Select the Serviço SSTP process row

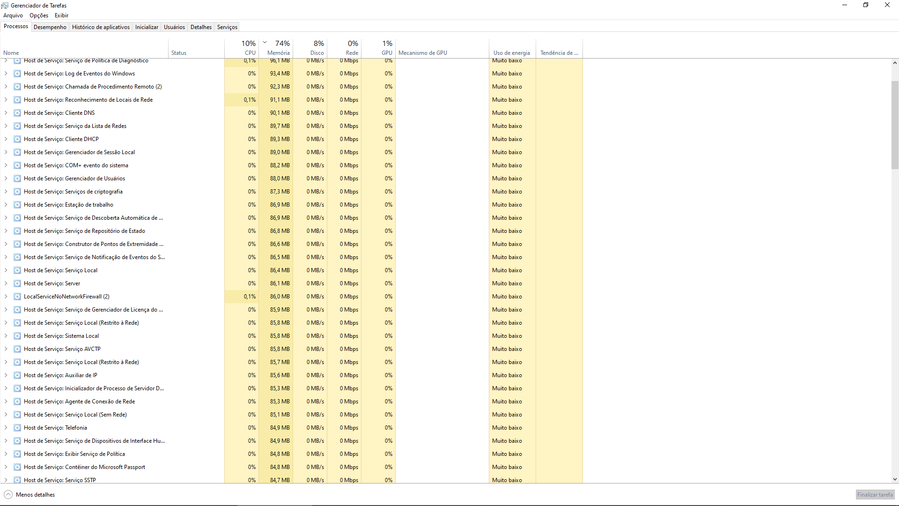click(291, 479)
